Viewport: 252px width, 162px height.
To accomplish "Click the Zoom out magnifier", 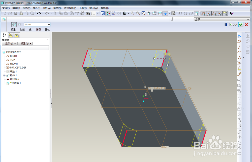I will point(138,14).
